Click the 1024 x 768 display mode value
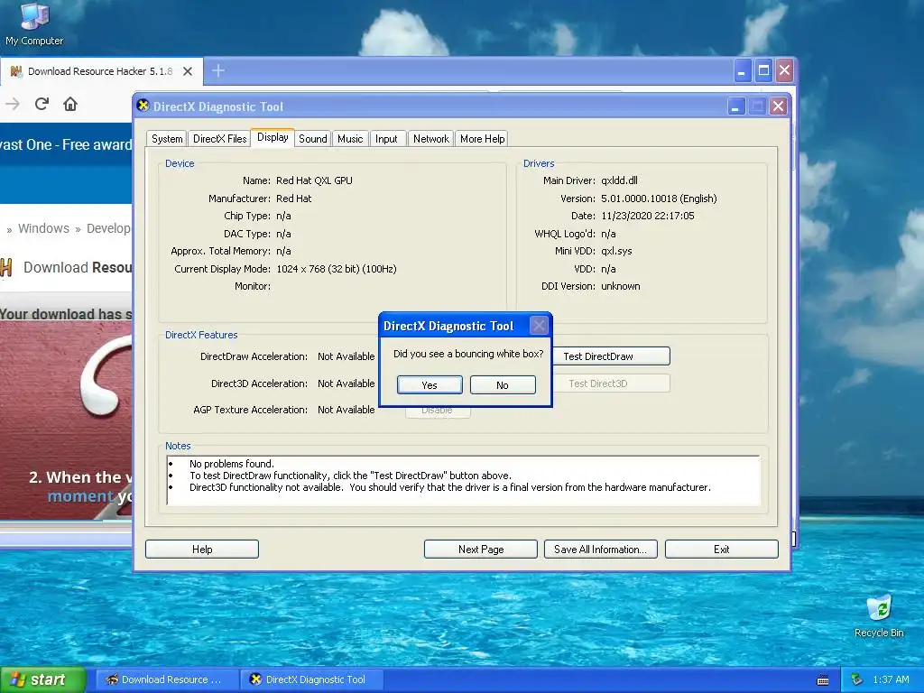924x693 pixels. pos(336,269)
